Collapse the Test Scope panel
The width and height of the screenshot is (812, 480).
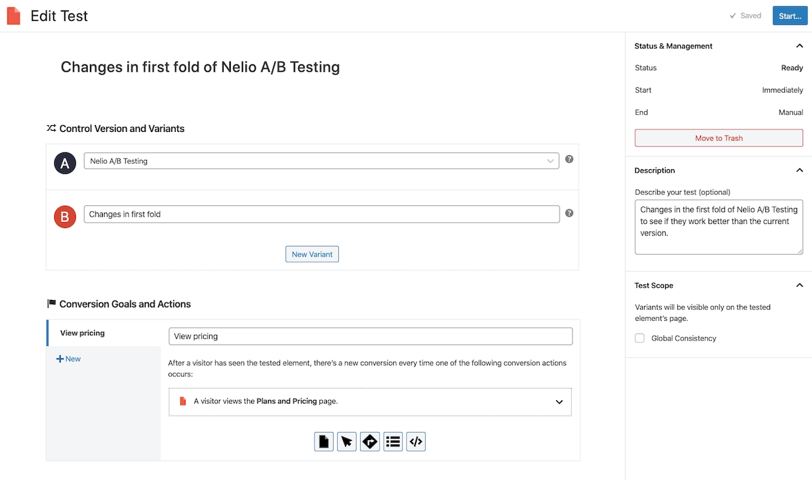click(799, 286)
